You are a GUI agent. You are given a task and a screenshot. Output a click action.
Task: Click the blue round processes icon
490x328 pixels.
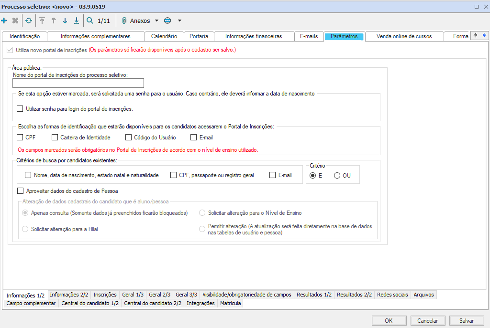[x=167, y=21]
